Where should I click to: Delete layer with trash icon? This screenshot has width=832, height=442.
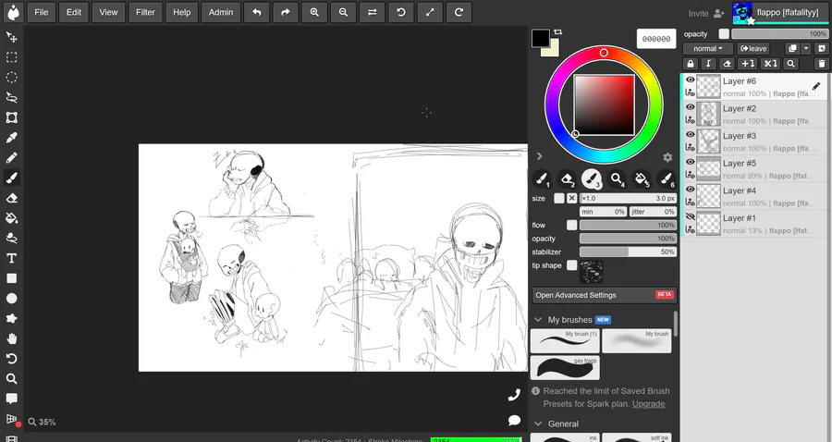(822, 64)
